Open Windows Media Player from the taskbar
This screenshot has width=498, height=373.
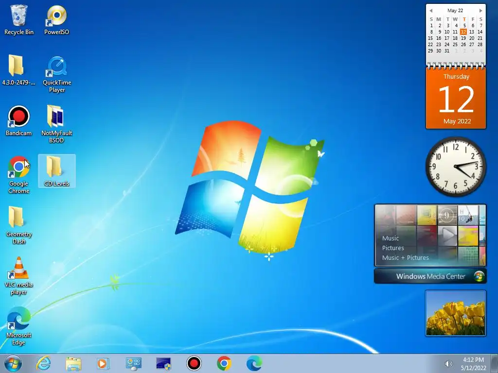[x=103, y=363]
